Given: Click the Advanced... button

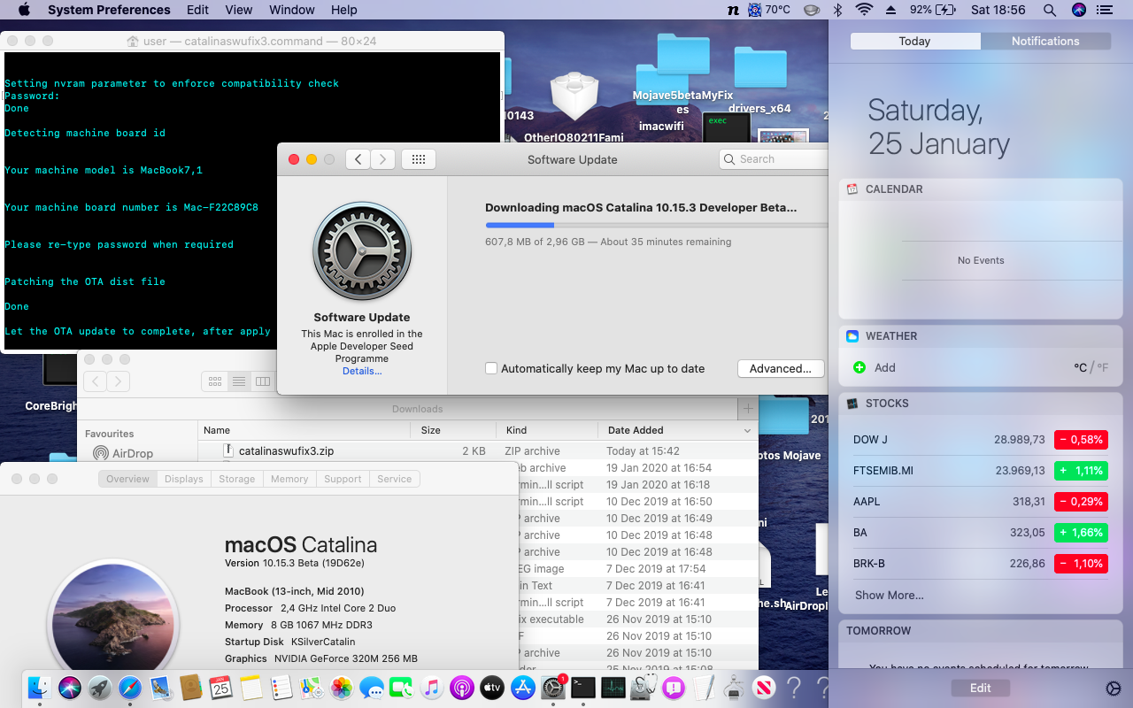Looking at the screenshot, I should [x=781, y=368].
